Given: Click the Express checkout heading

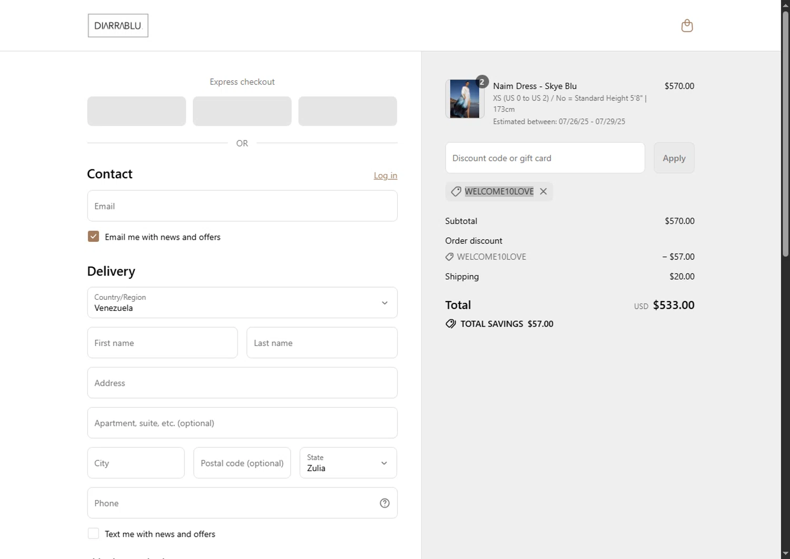Looking at the screenshot, I should point(242,82).
